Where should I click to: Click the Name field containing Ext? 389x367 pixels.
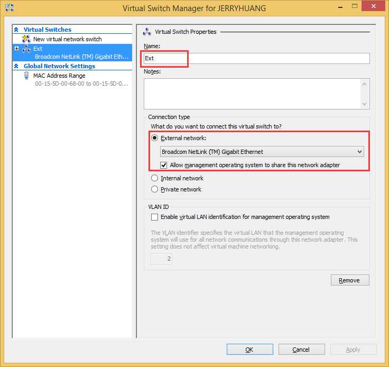[x=257, y=58]
